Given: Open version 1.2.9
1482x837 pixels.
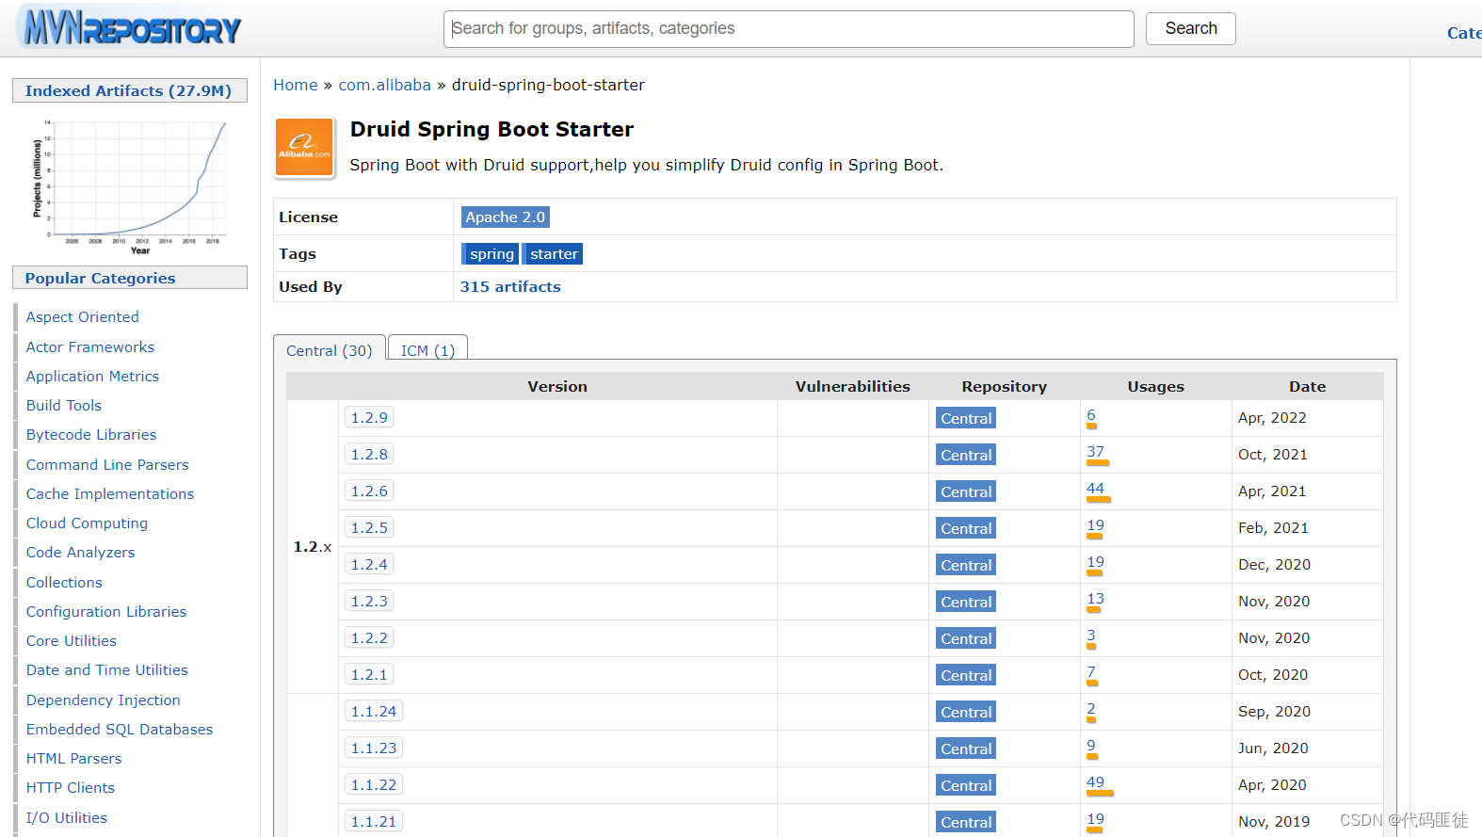Looking at the screenshot, I should point(369,418).
